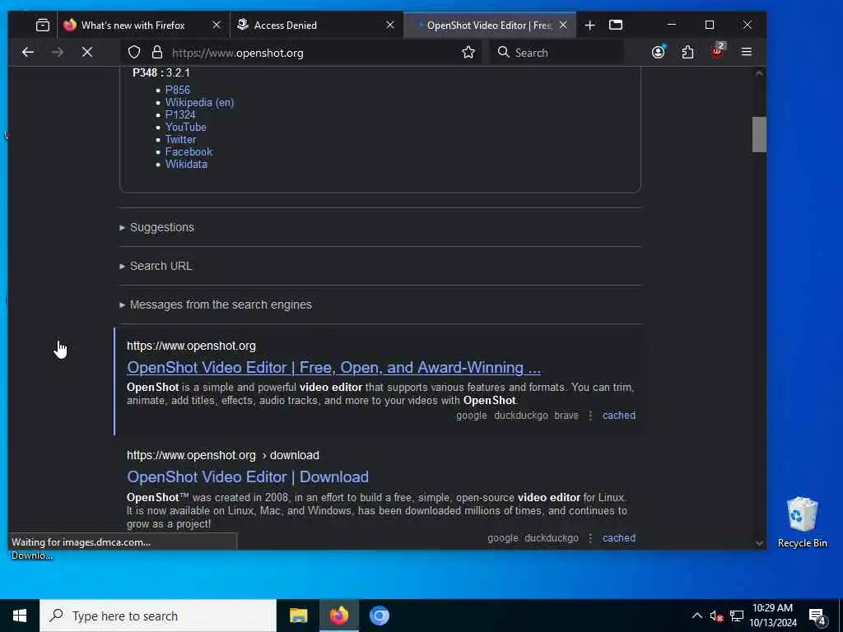Click the vertical scrollbar thumb

pos(758,134)
